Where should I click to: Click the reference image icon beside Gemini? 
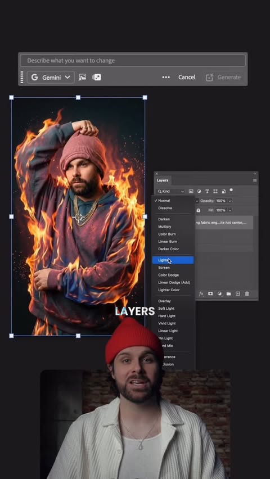point(82,77)
